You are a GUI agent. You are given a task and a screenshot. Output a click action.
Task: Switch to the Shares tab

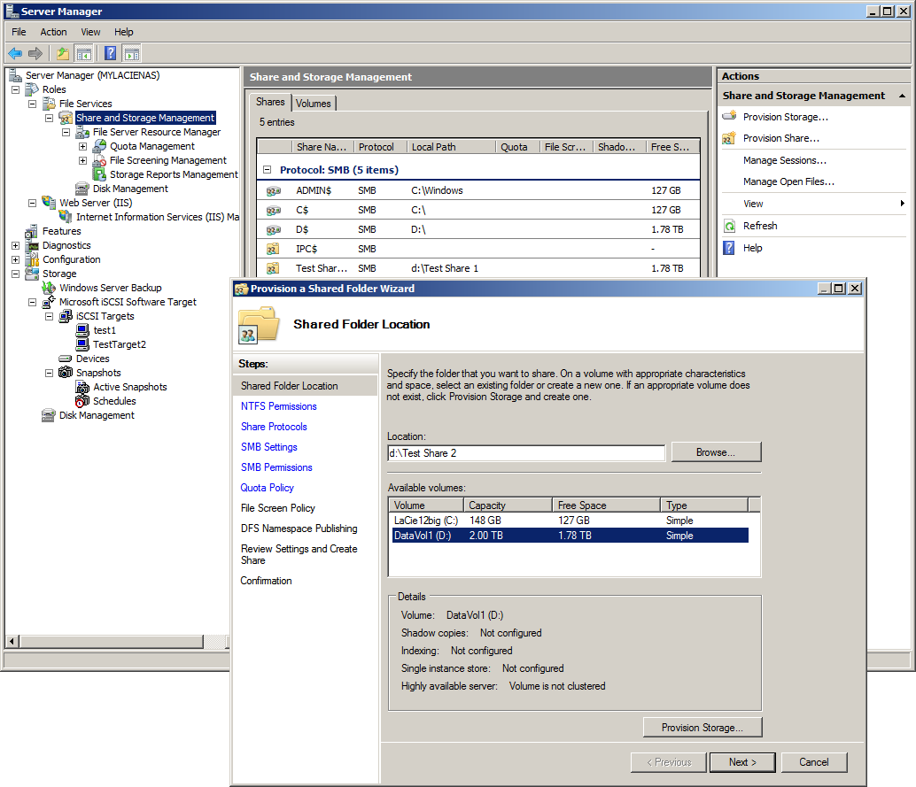click(x=270, y=102)
